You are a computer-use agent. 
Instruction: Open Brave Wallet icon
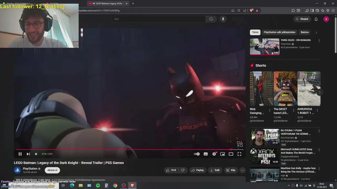[x=317, y=10]
